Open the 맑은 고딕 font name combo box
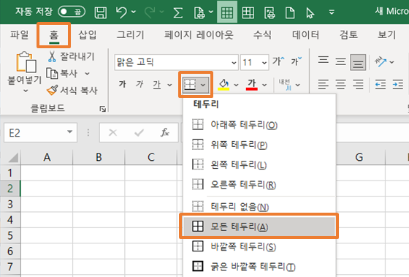Viewport: 409px width, 277px height. pos(176,62)
